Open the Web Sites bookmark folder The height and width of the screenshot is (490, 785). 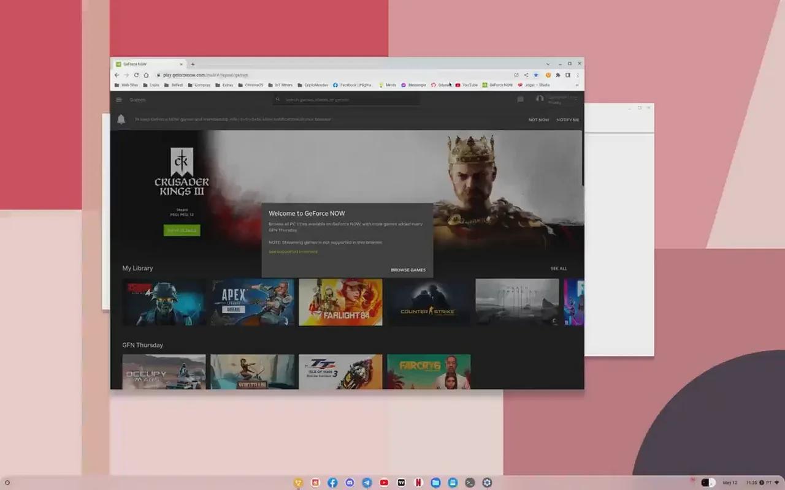126,85
